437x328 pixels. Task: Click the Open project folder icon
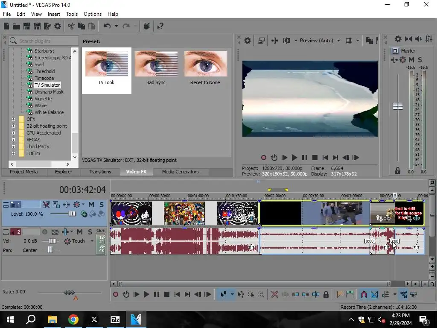(x=17, y=26)
